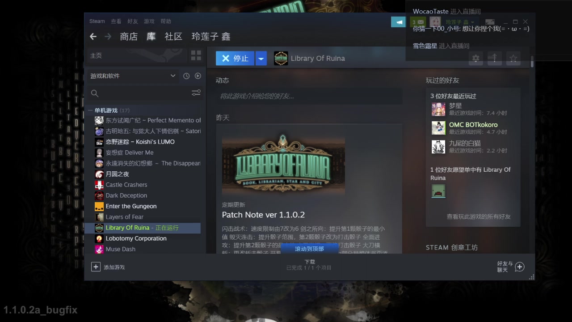Expand the 玲莲子 鑫 account dropdown
The image size is (572, 322).
(x=460, y=22)
